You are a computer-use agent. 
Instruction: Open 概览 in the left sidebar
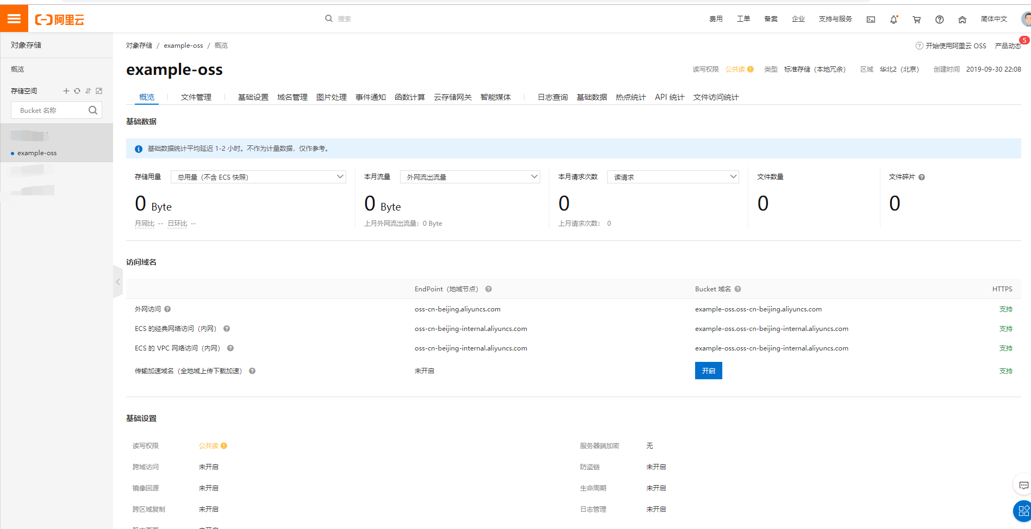(17, 69)
